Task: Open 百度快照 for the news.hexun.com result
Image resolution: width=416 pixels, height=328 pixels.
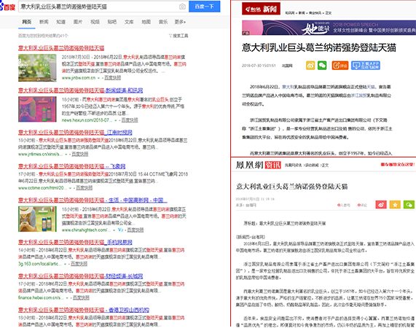Action: coord(130,120)
